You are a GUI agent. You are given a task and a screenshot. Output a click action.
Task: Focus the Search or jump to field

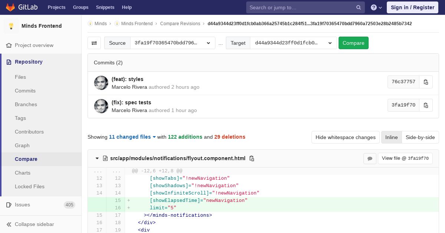[x=301, y=7]
